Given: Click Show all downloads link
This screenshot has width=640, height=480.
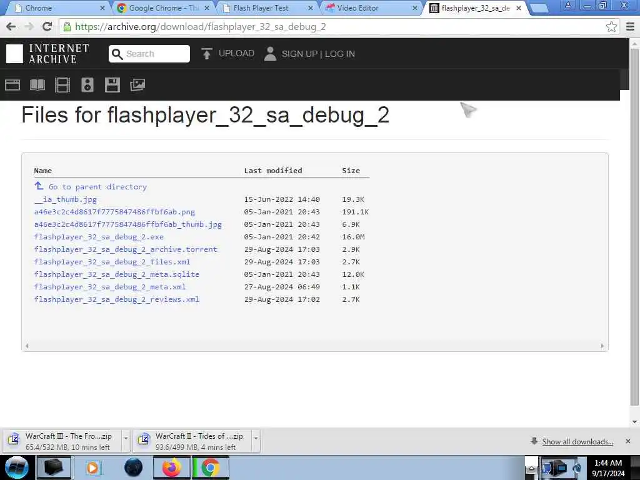Looking at the screenshot, I should click(577, 442).
